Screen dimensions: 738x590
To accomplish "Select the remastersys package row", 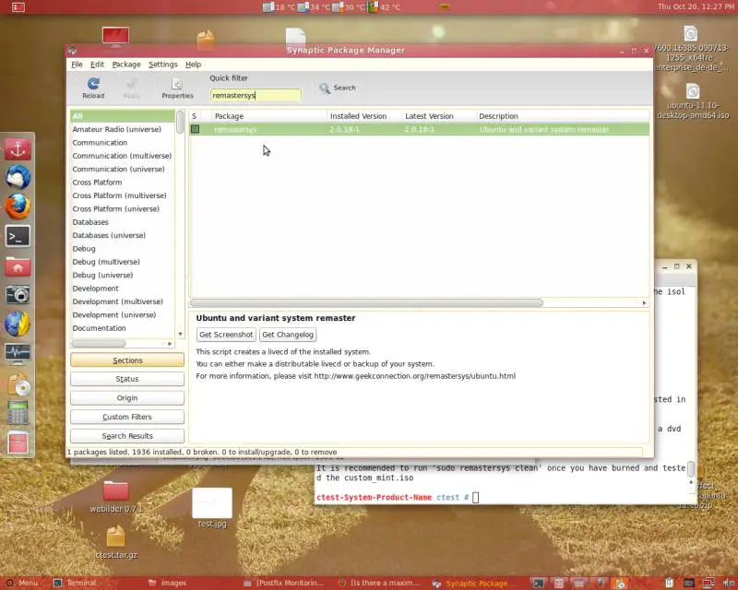I will 420,129.
